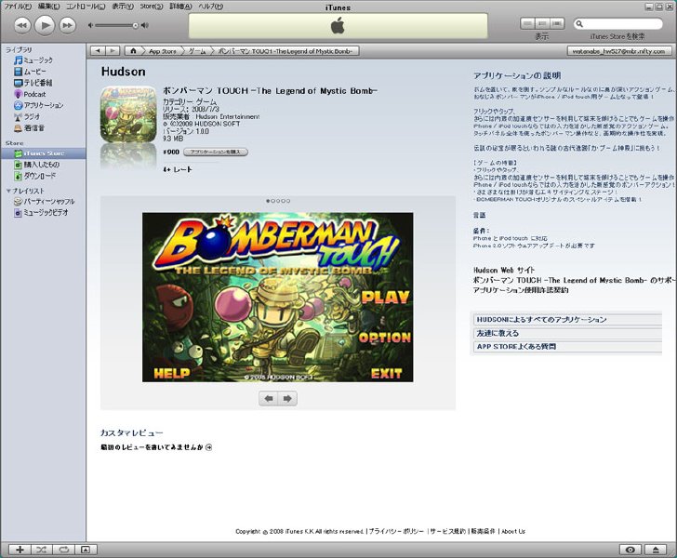Image resolution: width=677 pixels, height=558 pixels.
Task: Open ダウンロード in the sidebar
Action: [x=35, y=176]
